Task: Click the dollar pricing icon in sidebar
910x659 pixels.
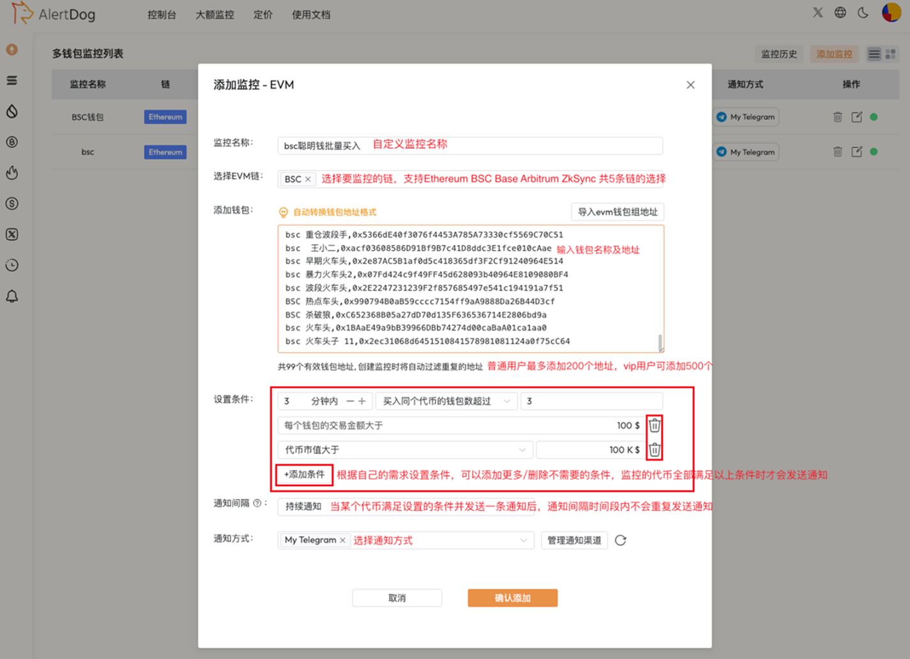Action: point(11,204)
